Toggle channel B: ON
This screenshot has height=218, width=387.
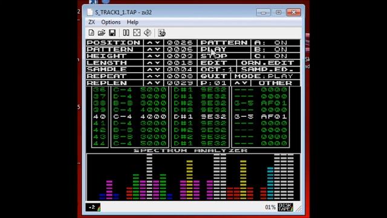click(276, 49)
